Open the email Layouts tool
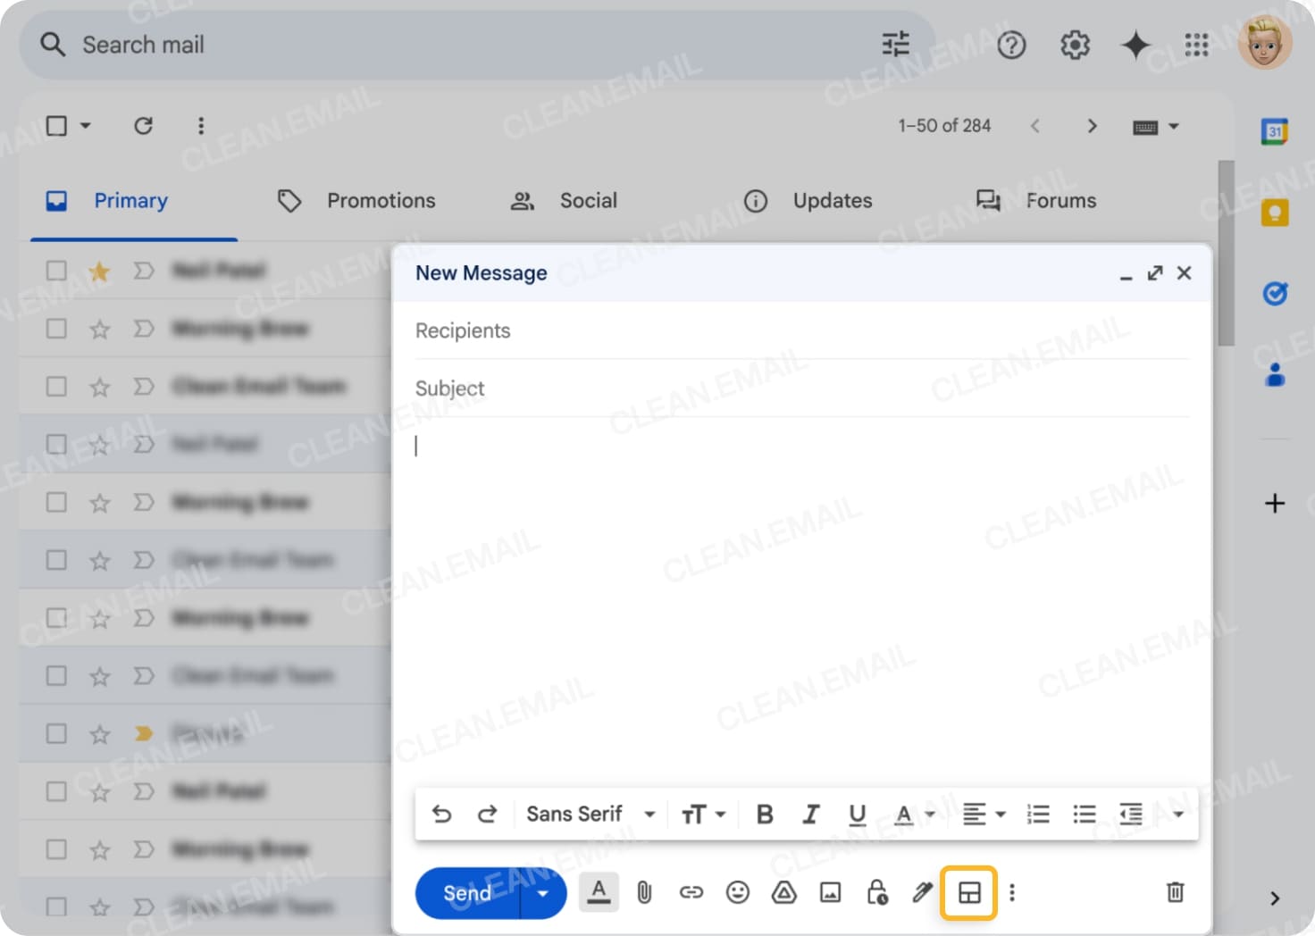Screen dimensions: 1315x936 click(969, 892)
